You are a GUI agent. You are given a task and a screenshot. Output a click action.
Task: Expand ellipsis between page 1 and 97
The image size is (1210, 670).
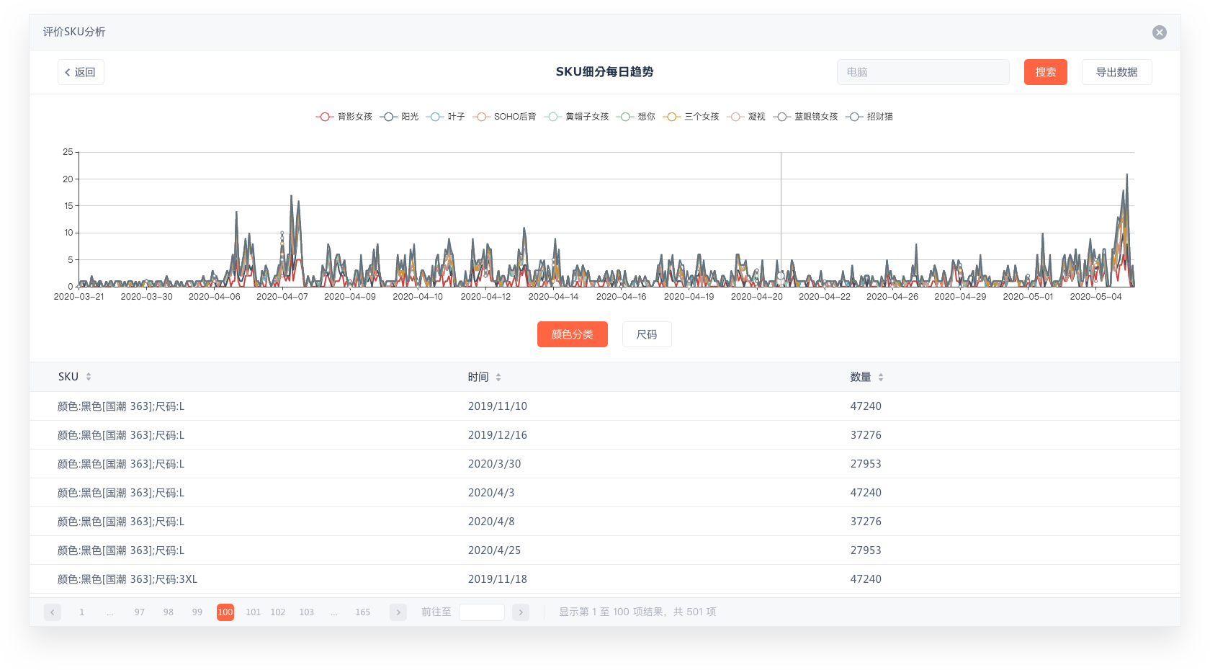[110, 612]
